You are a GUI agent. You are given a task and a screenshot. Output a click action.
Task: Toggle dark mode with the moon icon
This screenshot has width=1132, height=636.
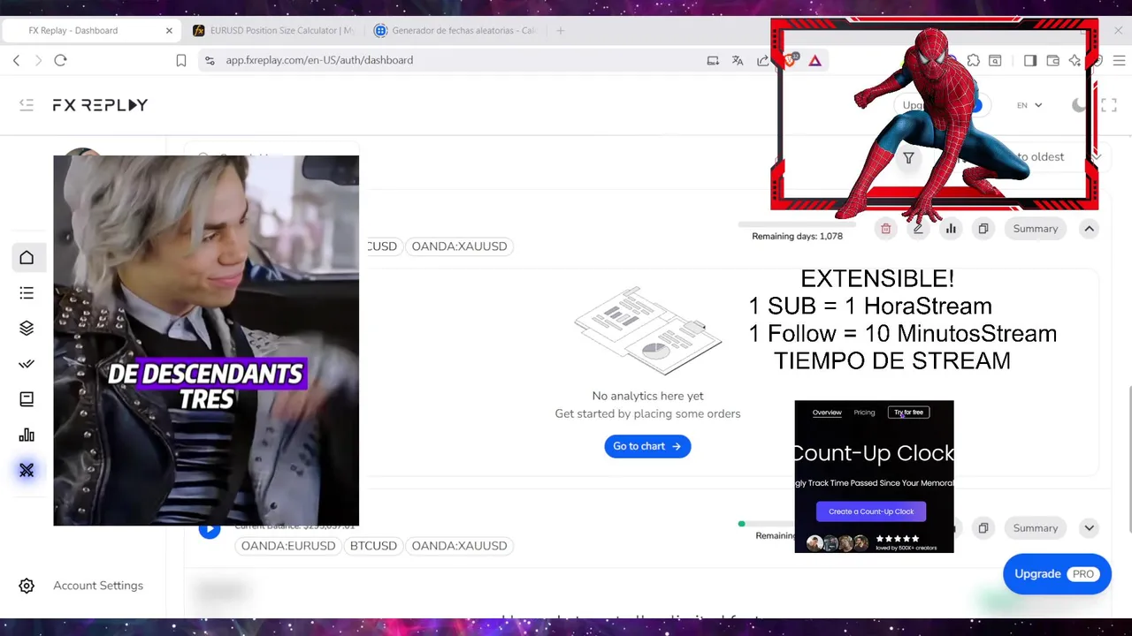(x=1078, y=105)
